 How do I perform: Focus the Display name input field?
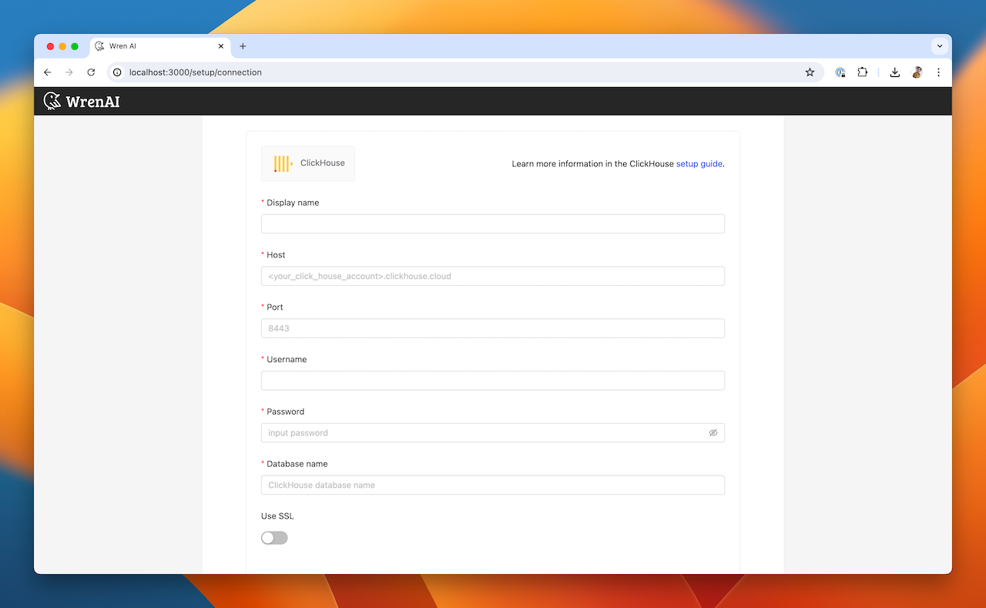(x=493, y=223)
